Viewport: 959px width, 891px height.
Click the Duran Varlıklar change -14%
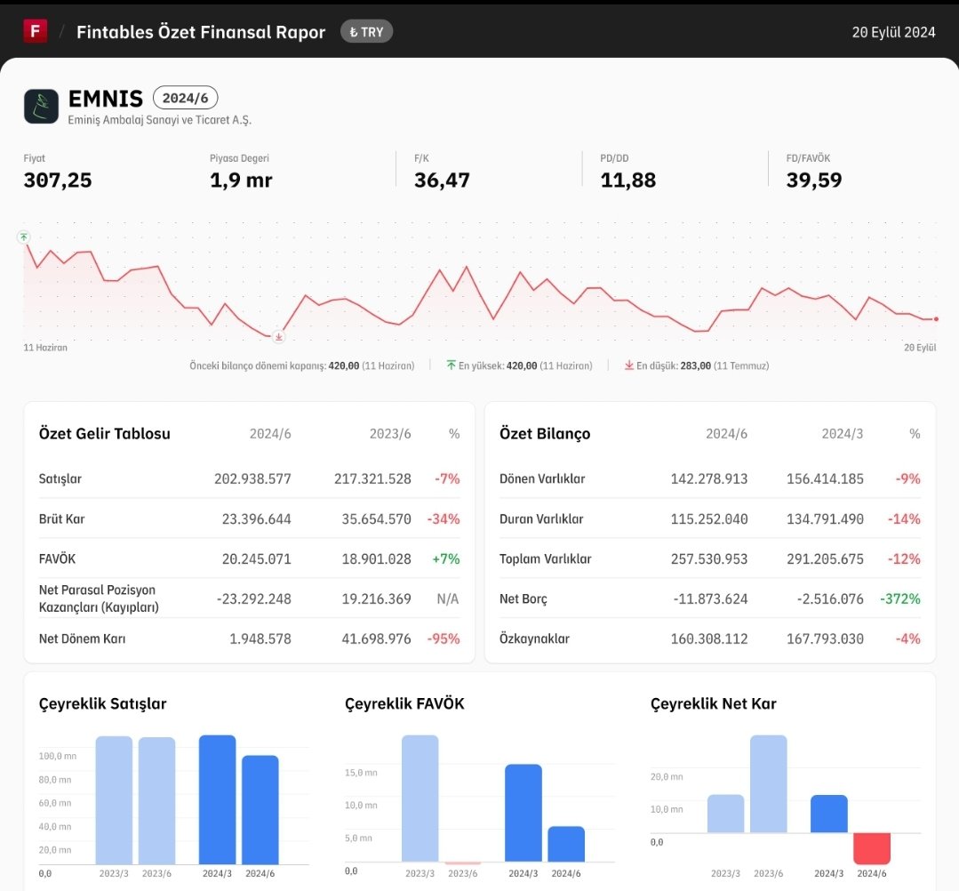click(904, 519)
